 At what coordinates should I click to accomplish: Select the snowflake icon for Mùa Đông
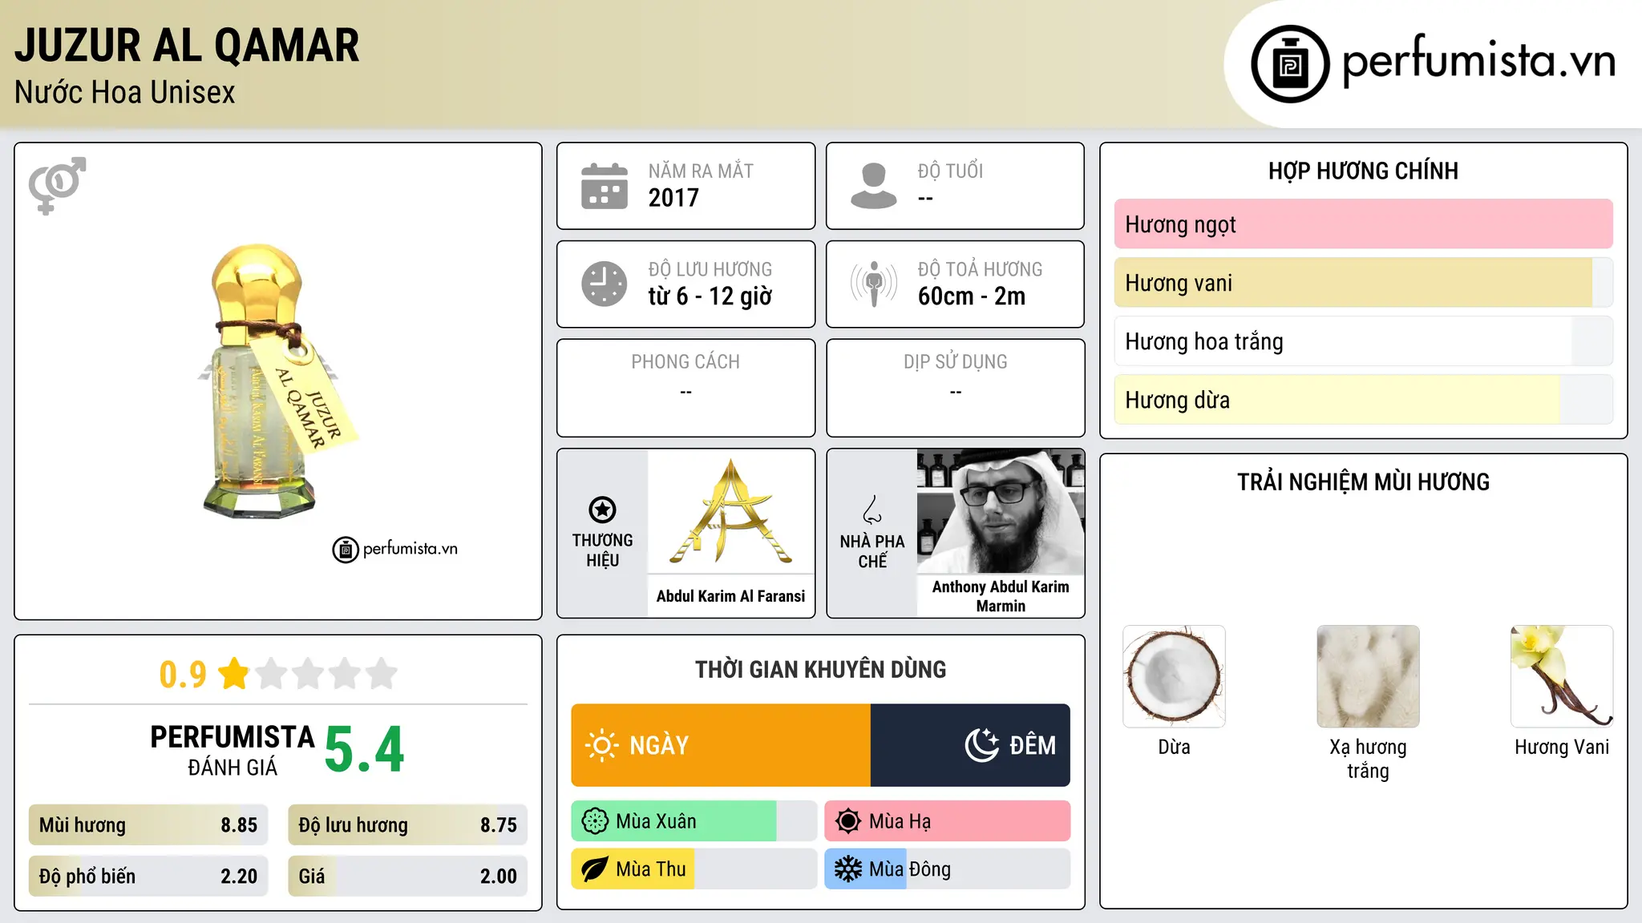point(848,869)
